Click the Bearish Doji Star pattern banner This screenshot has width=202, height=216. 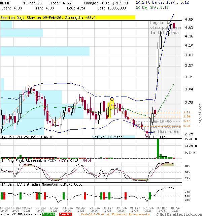tap(67, 17)
